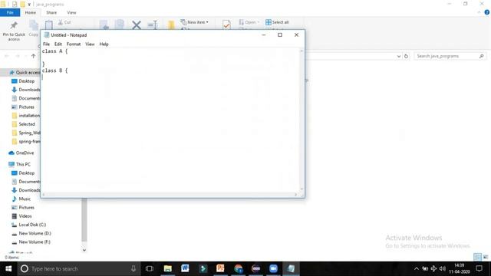
Task: Click the Notepad horizontal scrollbar
Action: (170, 195)
